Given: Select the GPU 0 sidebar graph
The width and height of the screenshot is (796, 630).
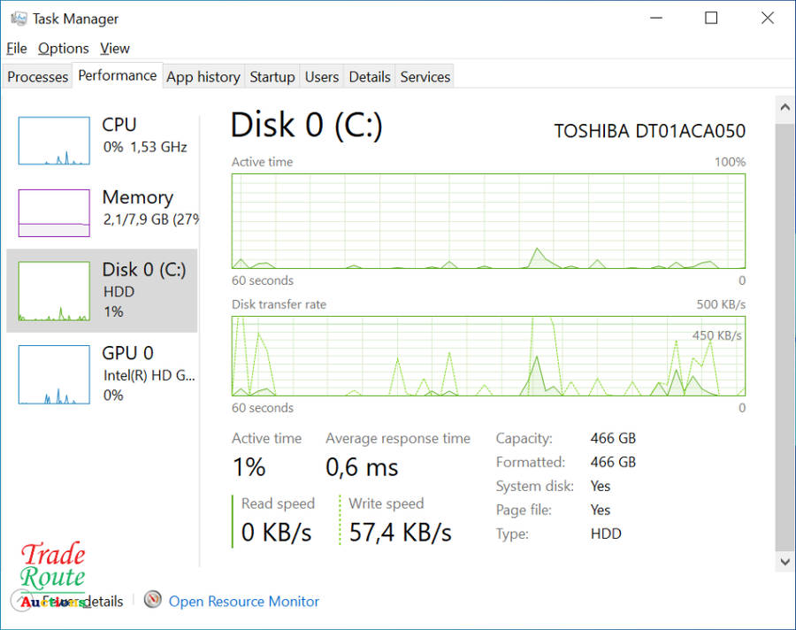Looking at the screenshot, I should pos(54,374).
